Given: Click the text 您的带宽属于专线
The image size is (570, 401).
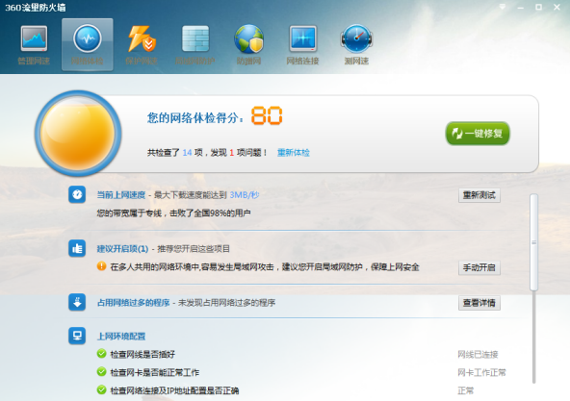Looking at the screenshot, I should coord(129,213).
